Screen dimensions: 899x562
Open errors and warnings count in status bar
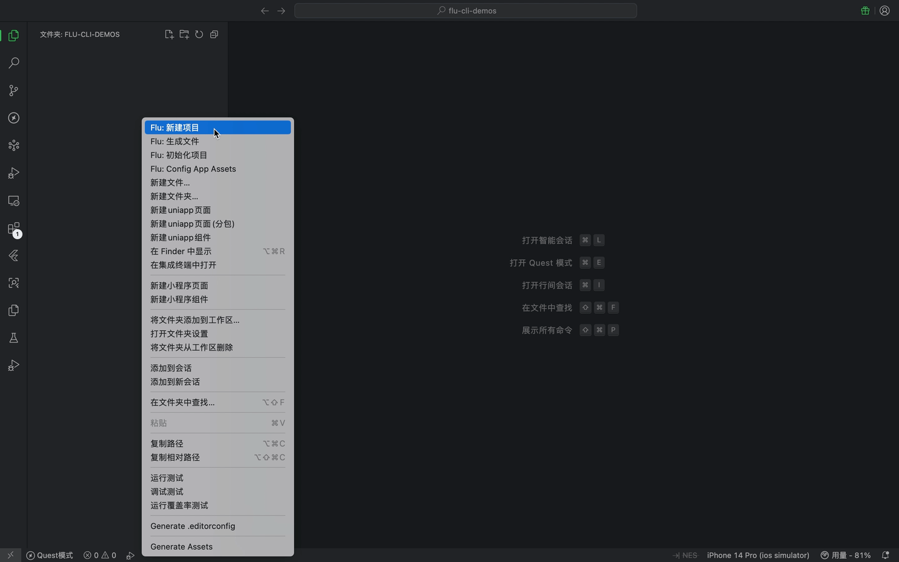(100, 555)
